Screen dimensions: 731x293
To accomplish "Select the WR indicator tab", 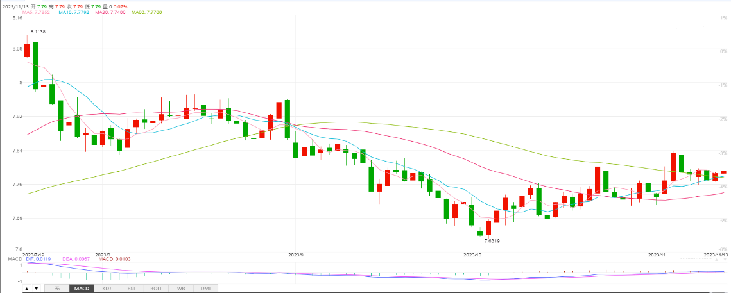I will click(181, 289).
